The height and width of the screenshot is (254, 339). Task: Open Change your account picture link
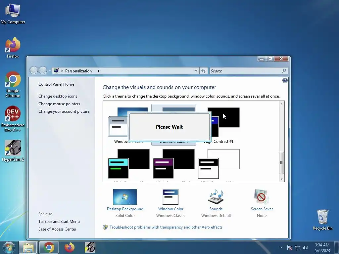point(64,111)
